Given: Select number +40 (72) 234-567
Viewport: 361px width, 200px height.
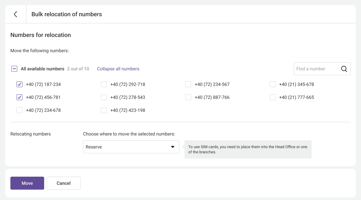Looking at the screenshot, I should (x=188, y=84).
